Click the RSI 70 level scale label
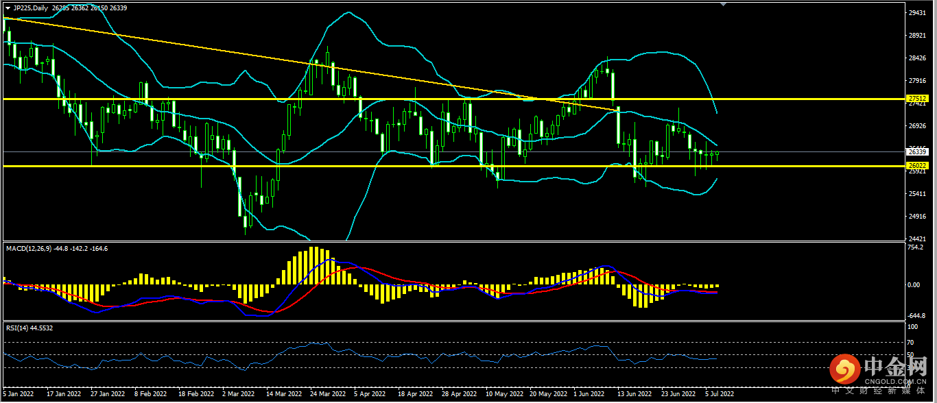Screen dimensions: 937x403 point(910,342)
